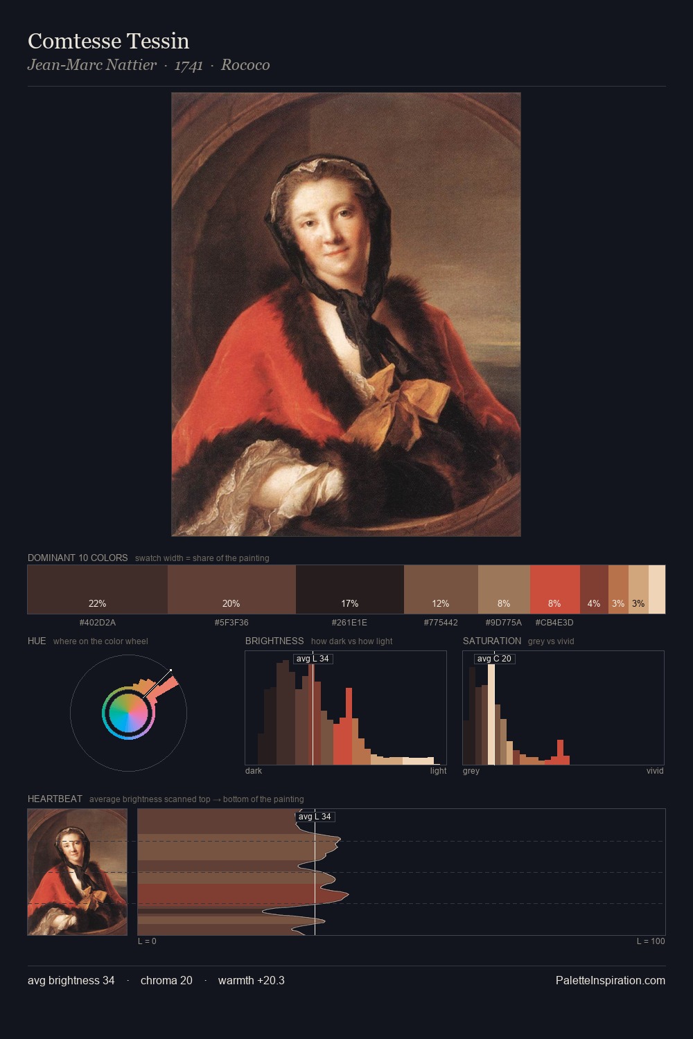Click the hex code #CB4E3D

point(554,623)
